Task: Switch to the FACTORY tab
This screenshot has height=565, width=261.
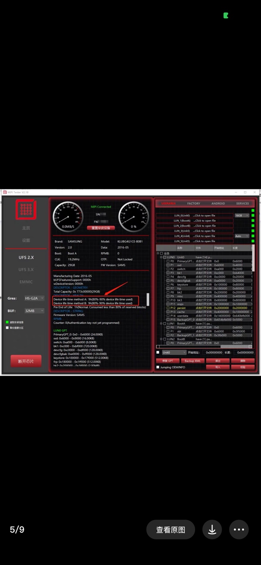Action: pyautogui.click(x=194, y=203)
